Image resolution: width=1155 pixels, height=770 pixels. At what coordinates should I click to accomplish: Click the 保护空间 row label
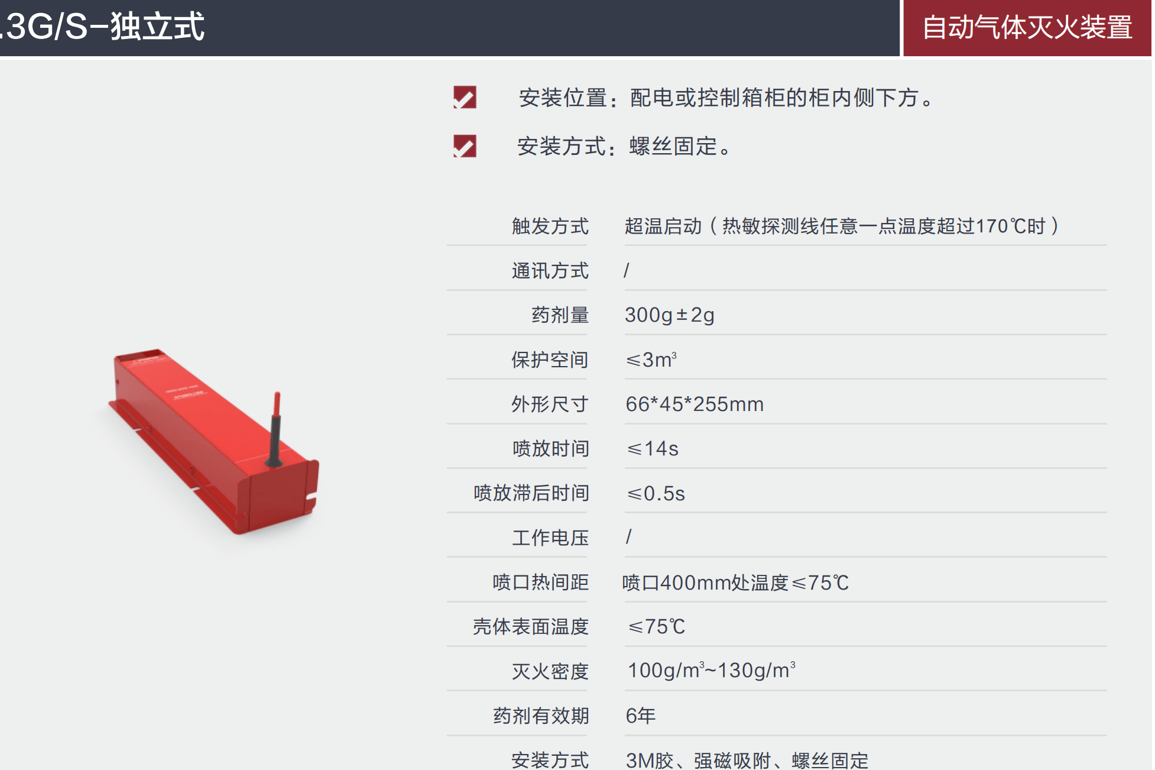coord(550,360)
